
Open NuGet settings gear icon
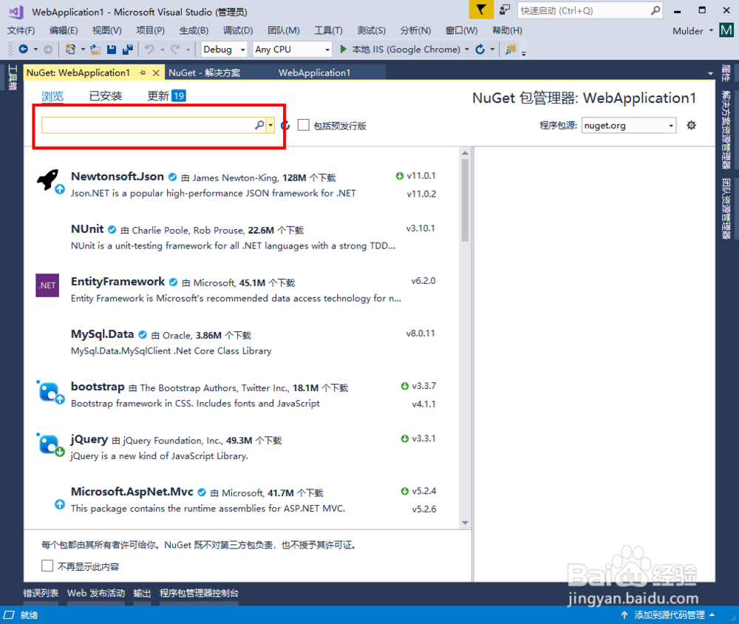tap(691, 125)
